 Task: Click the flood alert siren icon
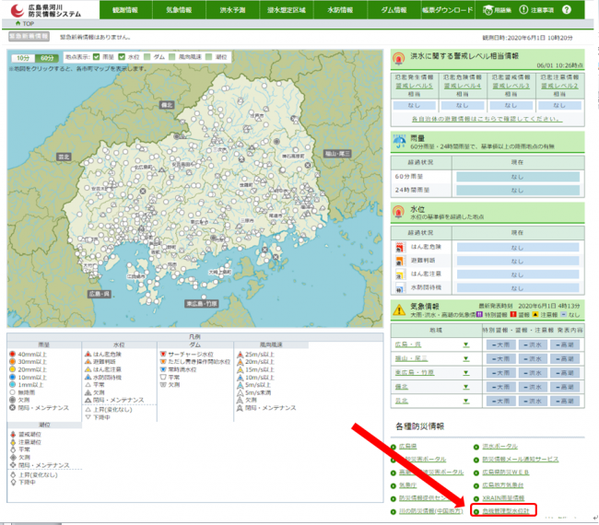click(x=399, y=59)
